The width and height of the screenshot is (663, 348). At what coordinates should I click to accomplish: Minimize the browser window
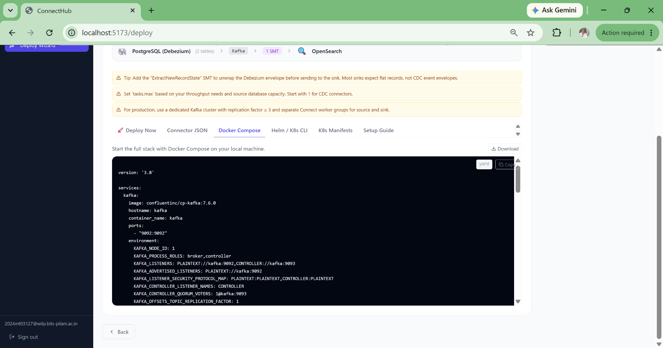tap(604, 10)
